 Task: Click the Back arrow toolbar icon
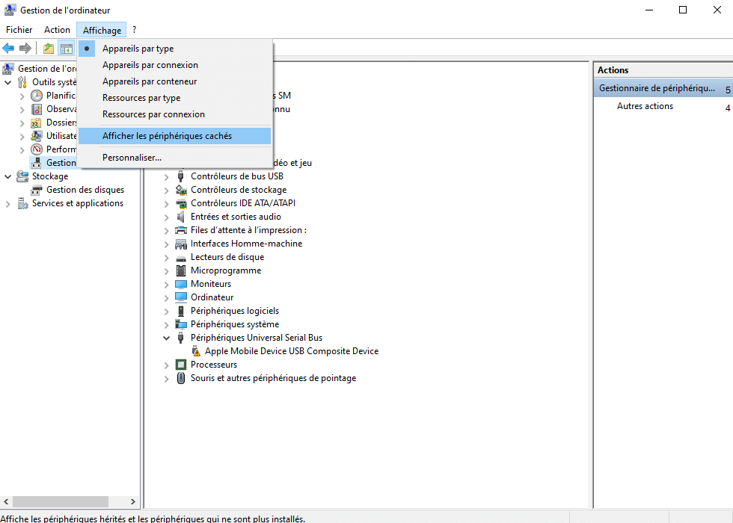click(x=9, y=49)
